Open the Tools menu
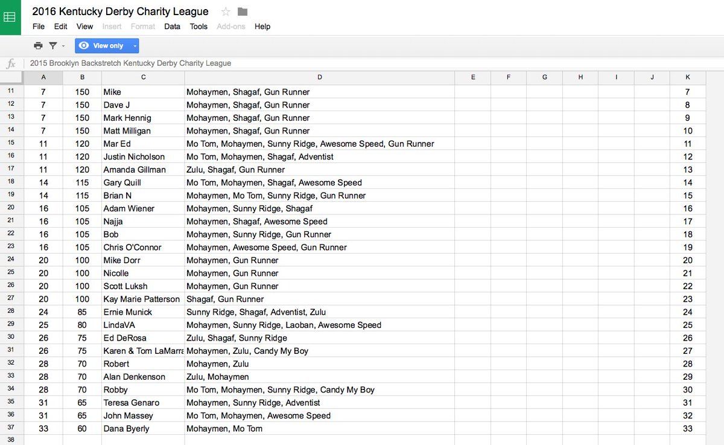The width and height of the screenshot is (724, 445). [x=198, y=27]
